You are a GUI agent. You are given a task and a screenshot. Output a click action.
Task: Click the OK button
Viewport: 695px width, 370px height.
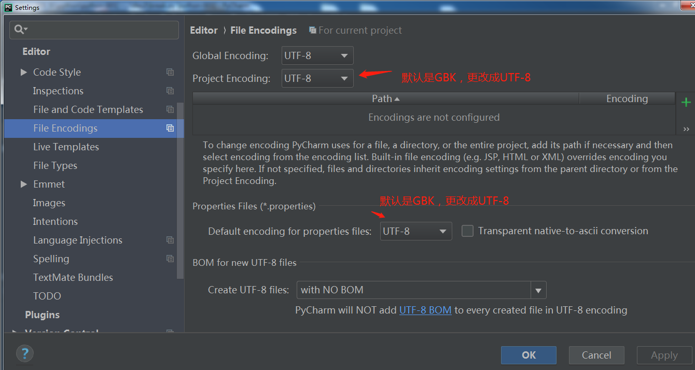coord(529,355)
